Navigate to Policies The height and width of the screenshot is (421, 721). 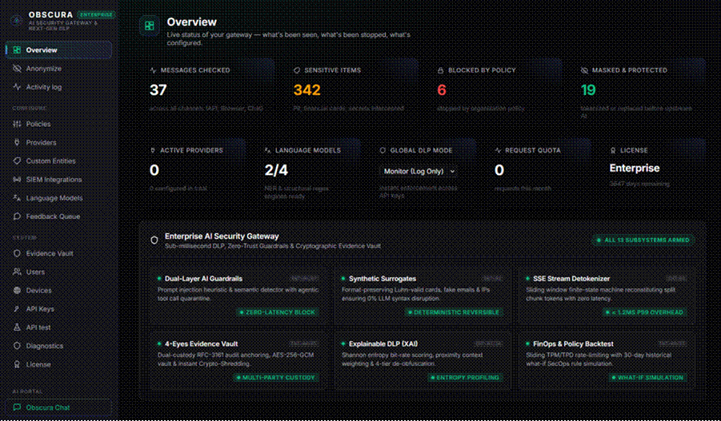(x=59, y=124)
